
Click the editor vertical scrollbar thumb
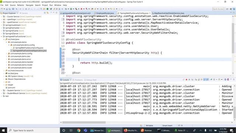click(x=233, y=38)
